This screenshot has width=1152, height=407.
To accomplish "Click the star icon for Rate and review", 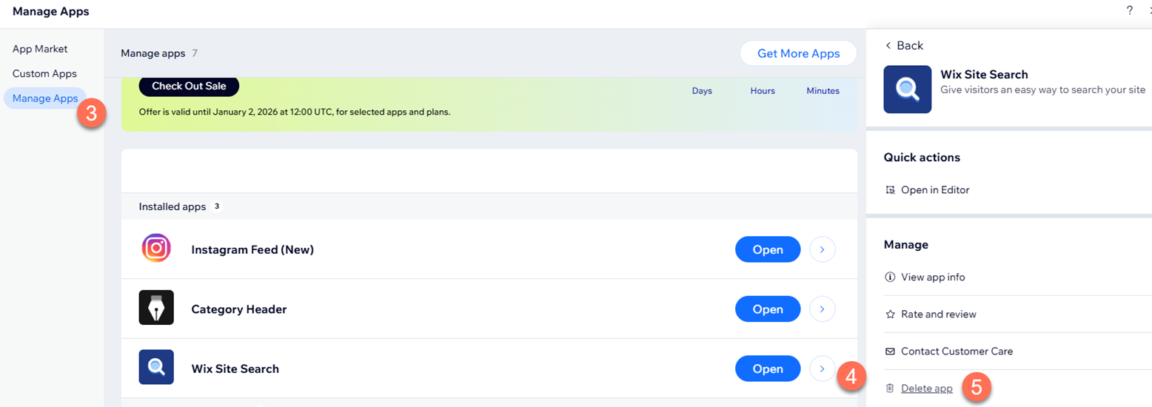I will click(891, 314).
